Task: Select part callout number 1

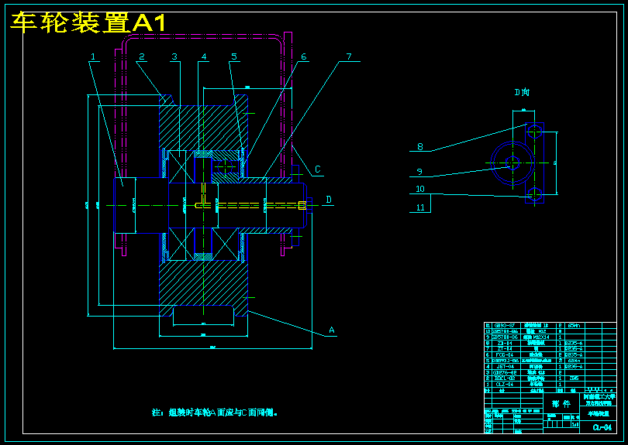Action: [93, 56]
